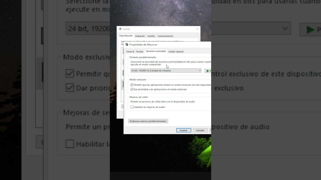Close the Sonido window
This screenshot has height=180, width=321.
(197, 29)
